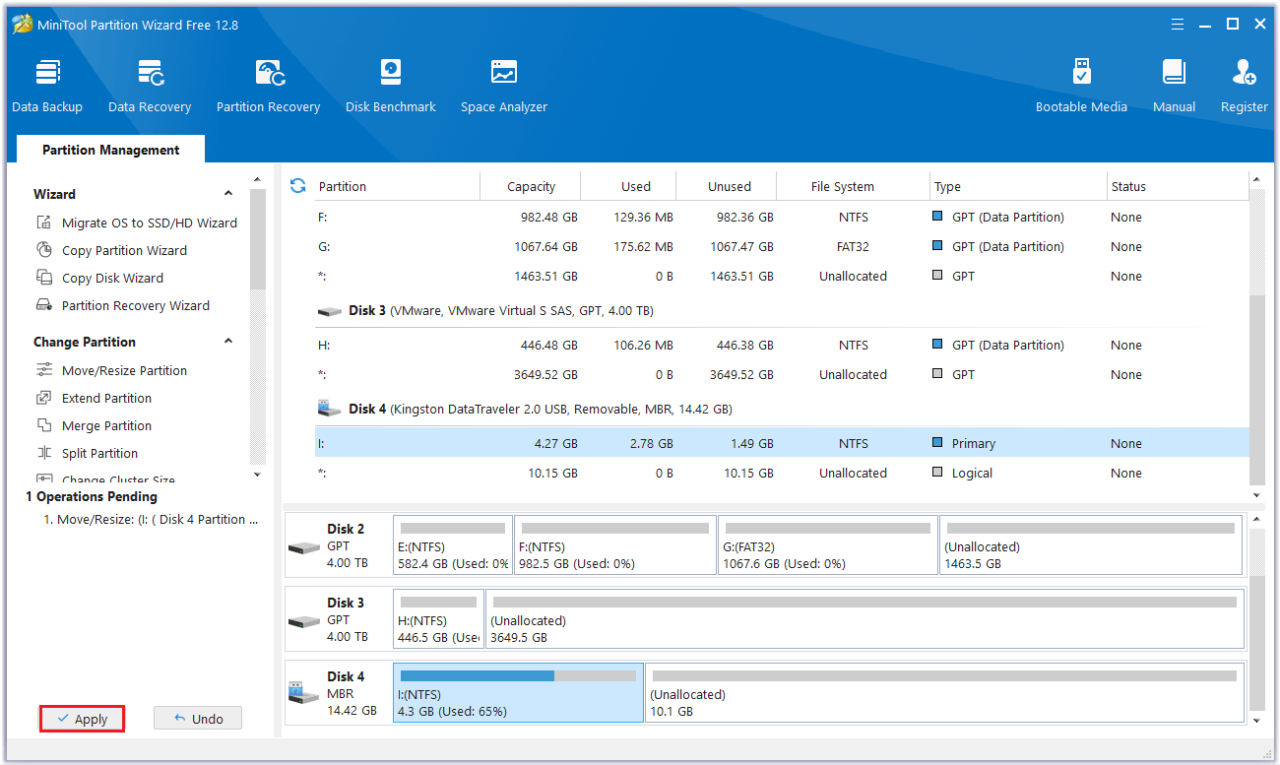Click the disk map scroll-down arrow
This screenshot has height=765, width=1280.
1255,720
